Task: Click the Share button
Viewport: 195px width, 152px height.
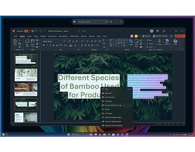Action: click(x=180, y=36)
